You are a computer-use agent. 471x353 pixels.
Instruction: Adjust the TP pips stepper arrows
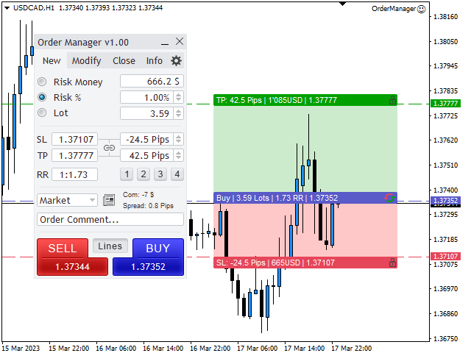[178, 155]
